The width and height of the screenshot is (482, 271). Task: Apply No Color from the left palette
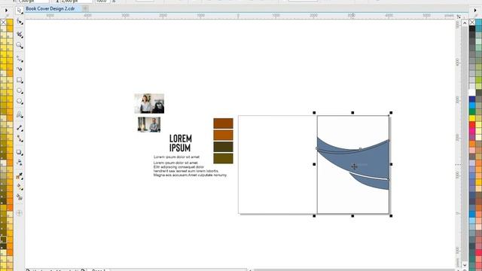(3, 22)
